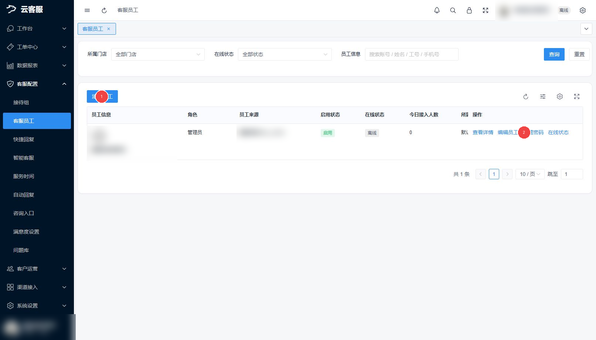
Task: Select 满意度设置 in sidebar
Action: pyautogui.click(x=37, y=232)
